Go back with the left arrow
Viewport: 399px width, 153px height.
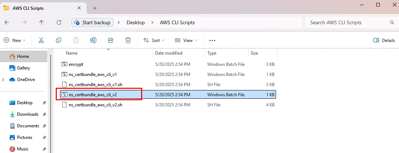tap(7, 22)
